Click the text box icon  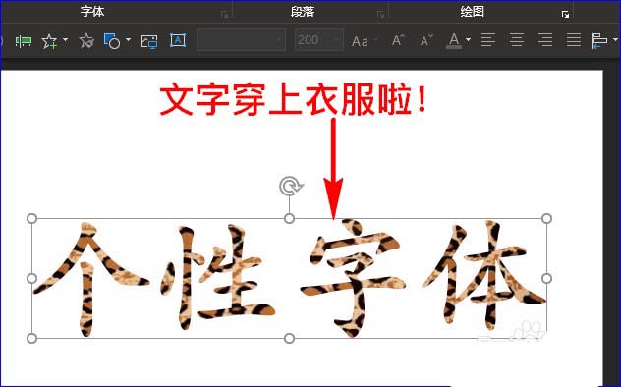tap(178, 40)
